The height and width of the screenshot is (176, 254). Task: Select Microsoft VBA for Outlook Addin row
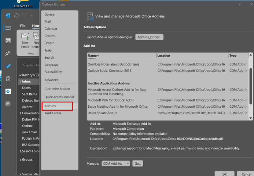click(x=167, y=100)
